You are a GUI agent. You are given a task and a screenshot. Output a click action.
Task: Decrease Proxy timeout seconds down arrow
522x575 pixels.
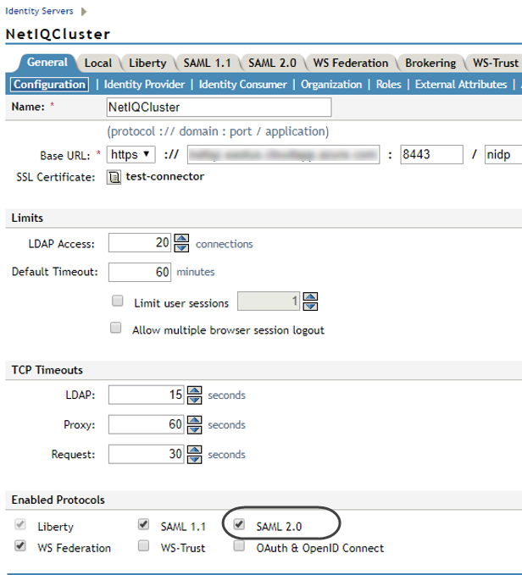pos(194,429)
